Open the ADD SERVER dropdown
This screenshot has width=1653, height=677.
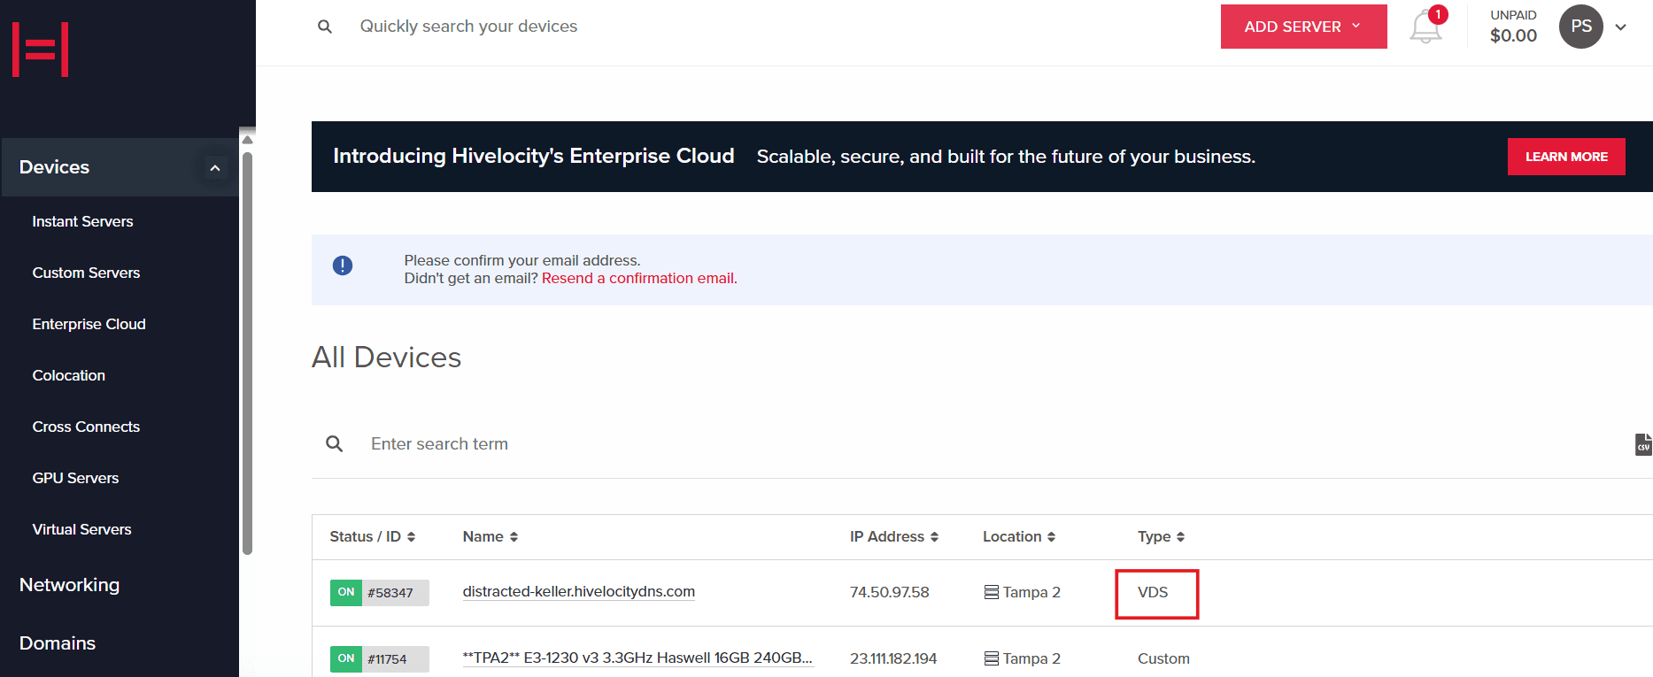[x=1302, y=27]
